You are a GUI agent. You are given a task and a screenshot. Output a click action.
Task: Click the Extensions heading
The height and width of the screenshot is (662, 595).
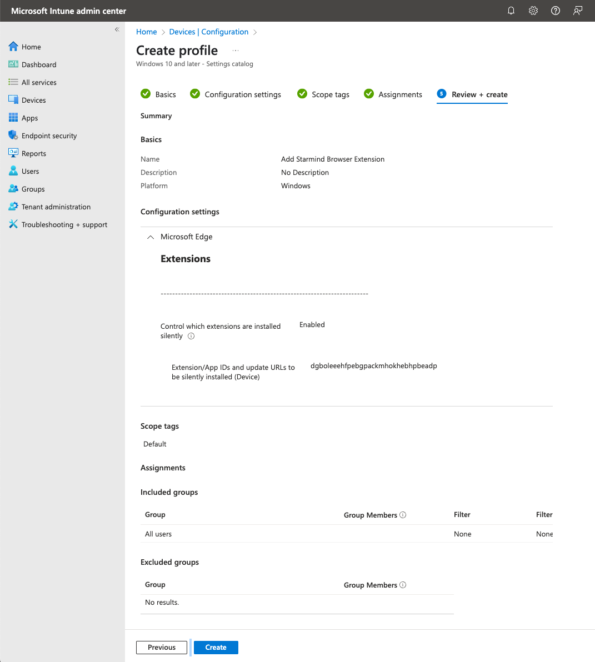click(x=186, y=259)
